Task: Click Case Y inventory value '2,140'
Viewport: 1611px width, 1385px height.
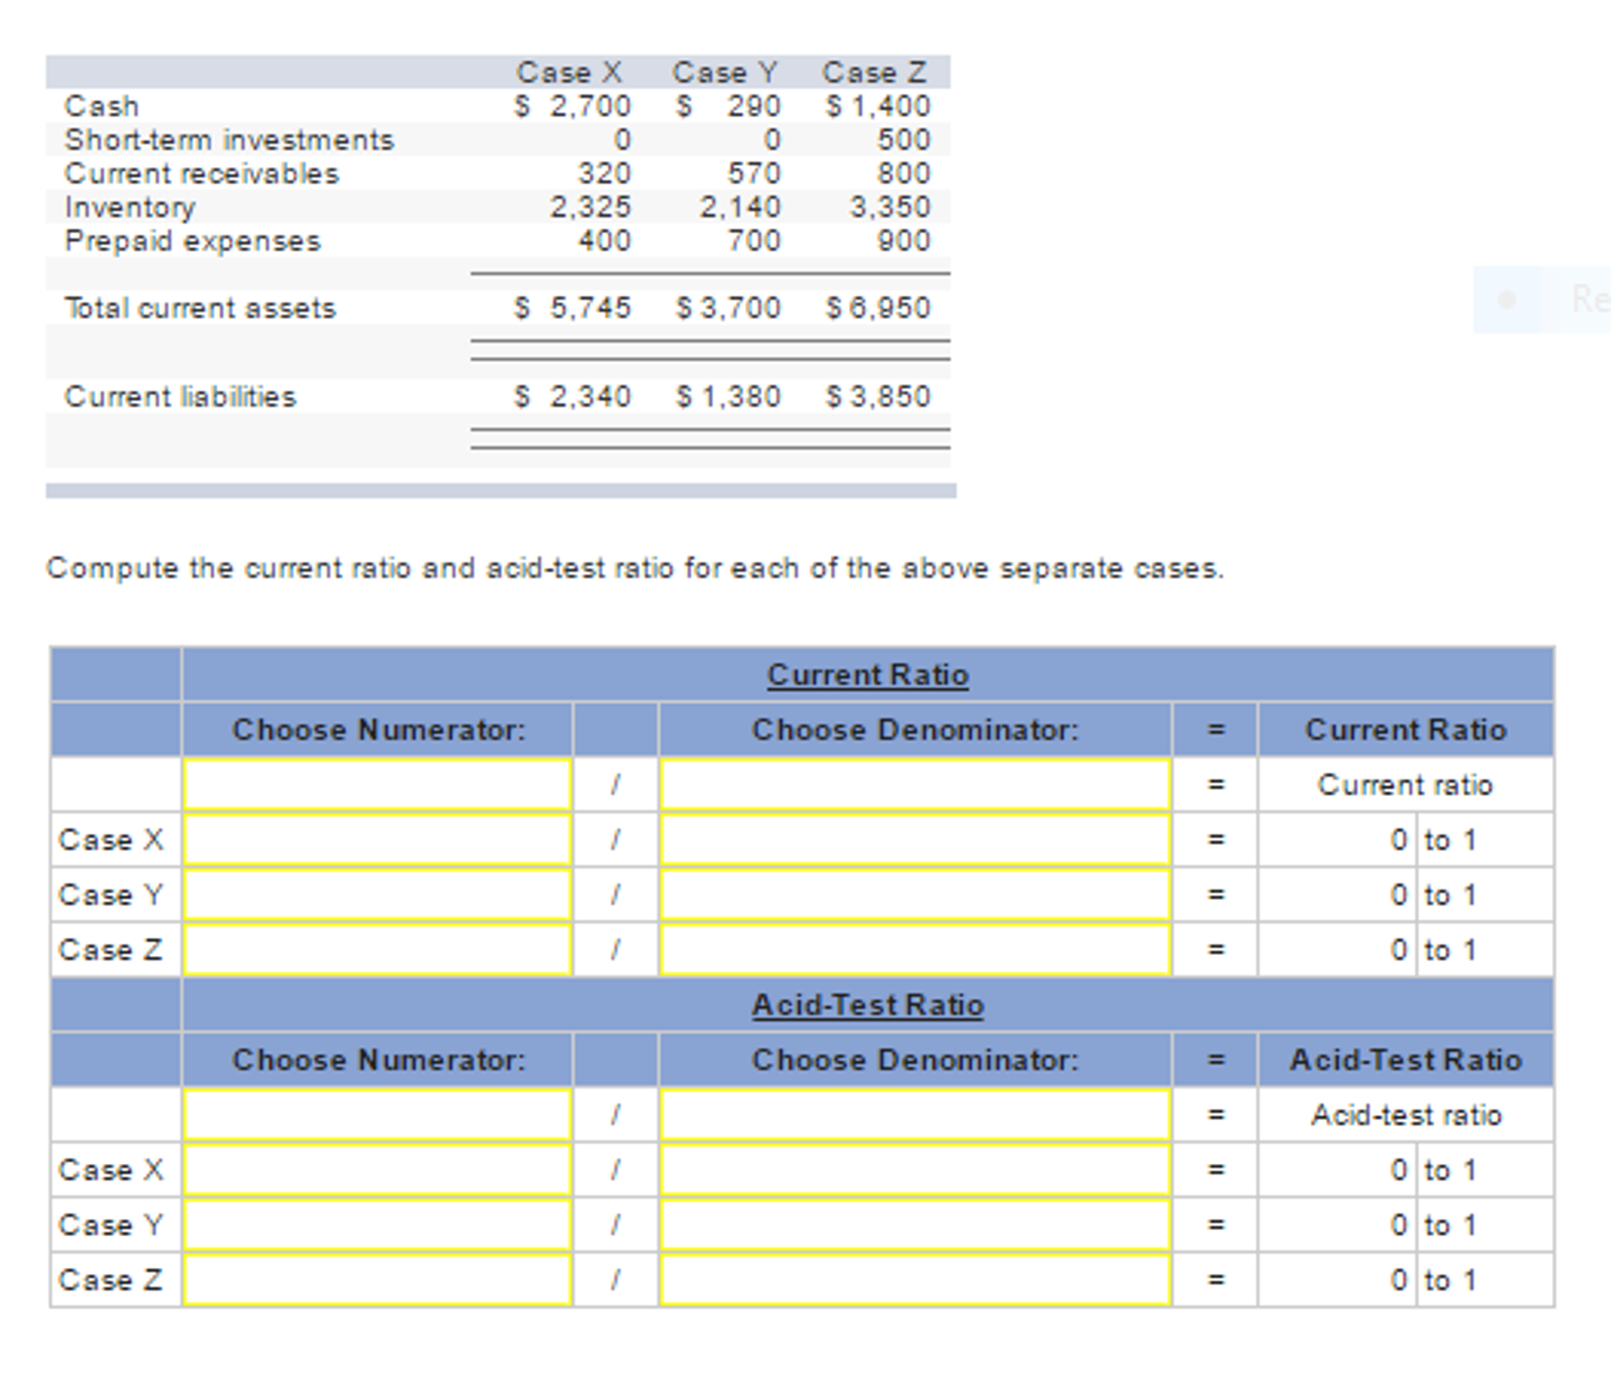Action: [x=740, y=207]
